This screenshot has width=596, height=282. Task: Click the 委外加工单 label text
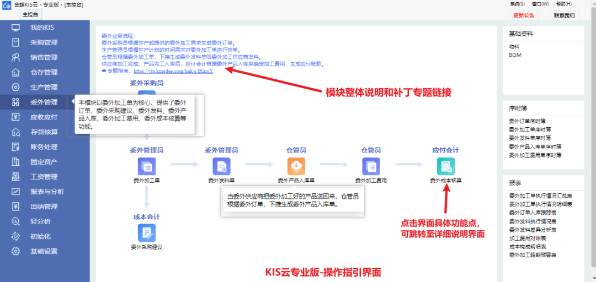[x=147, y=180]
